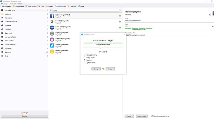
Task: Open the Edytuj menu
Action: [x=6, y=3]
